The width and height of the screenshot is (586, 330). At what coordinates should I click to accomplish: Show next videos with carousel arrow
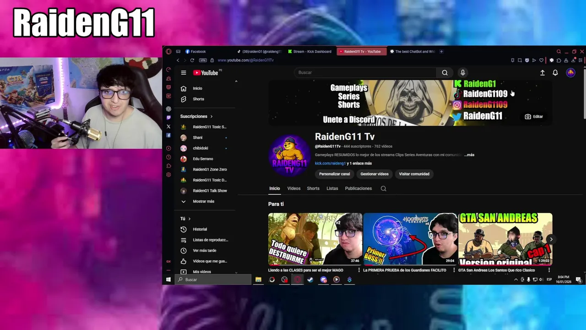tap(551, 239)
